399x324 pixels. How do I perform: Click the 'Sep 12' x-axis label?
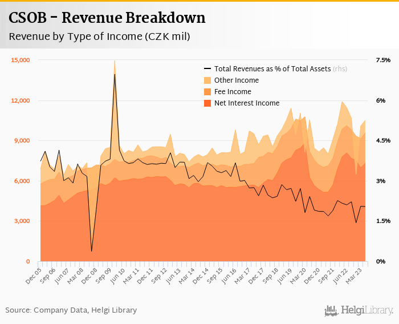[x=159, y=276]
